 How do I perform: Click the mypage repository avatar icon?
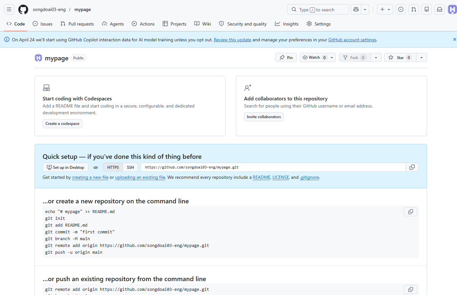coord(38,58)
